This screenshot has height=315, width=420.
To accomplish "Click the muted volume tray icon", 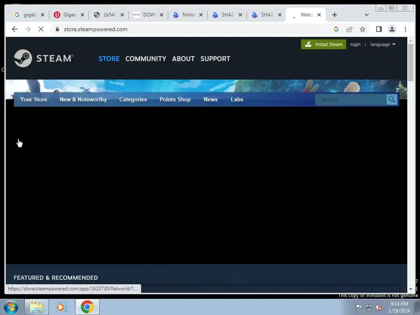I will pos(379,307).
